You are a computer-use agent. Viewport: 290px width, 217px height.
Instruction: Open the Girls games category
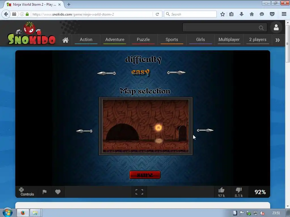pos(201,40)
